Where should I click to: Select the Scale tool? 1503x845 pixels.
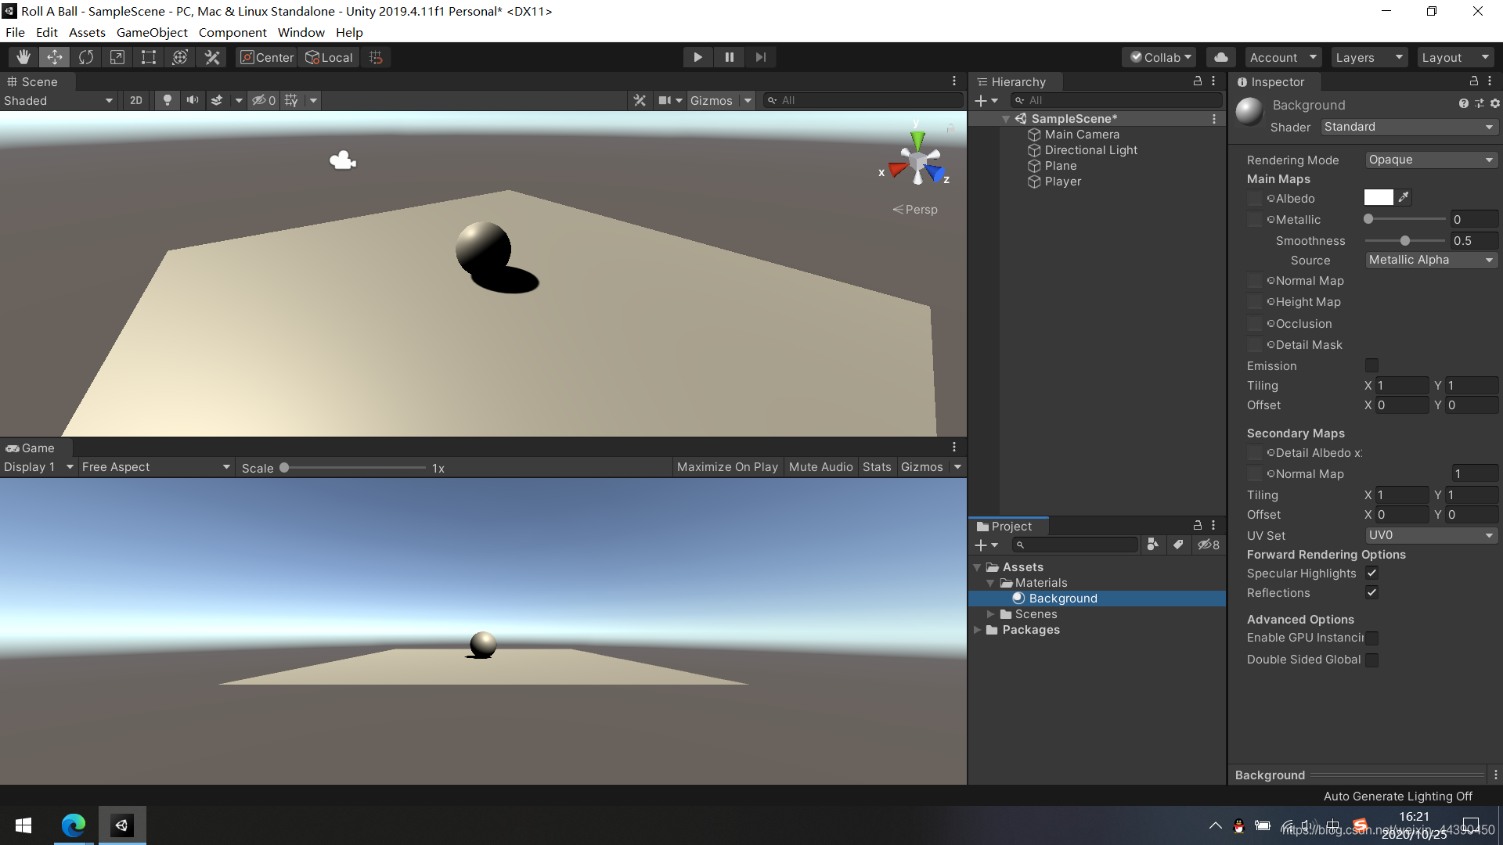point(117,57)
